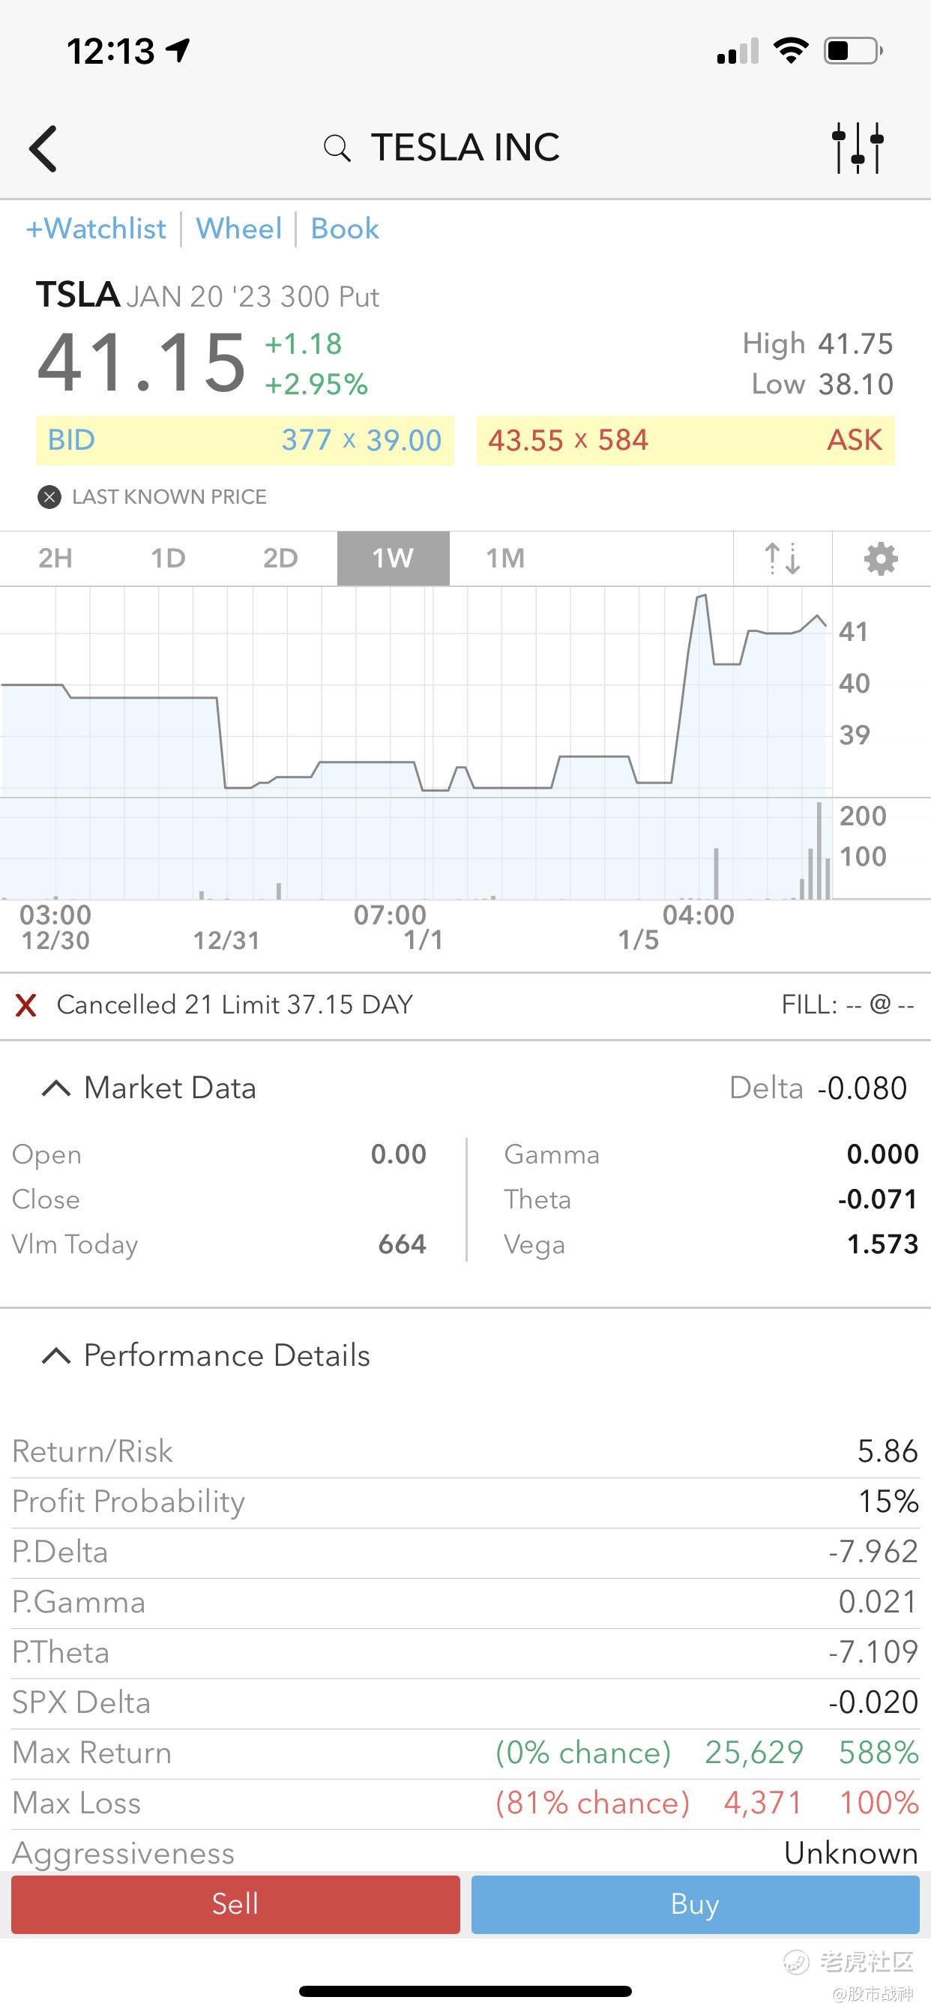931x2015 pixels.
Task: Open the sliders settings icon
Action: coord(858,147)
